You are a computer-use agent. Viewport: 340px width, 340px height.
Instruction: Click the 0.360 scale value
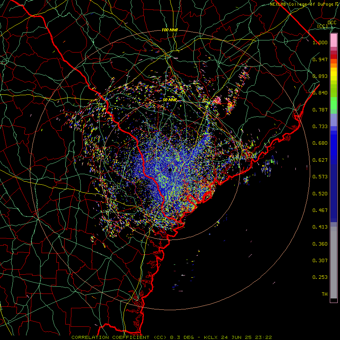(320, 244)
